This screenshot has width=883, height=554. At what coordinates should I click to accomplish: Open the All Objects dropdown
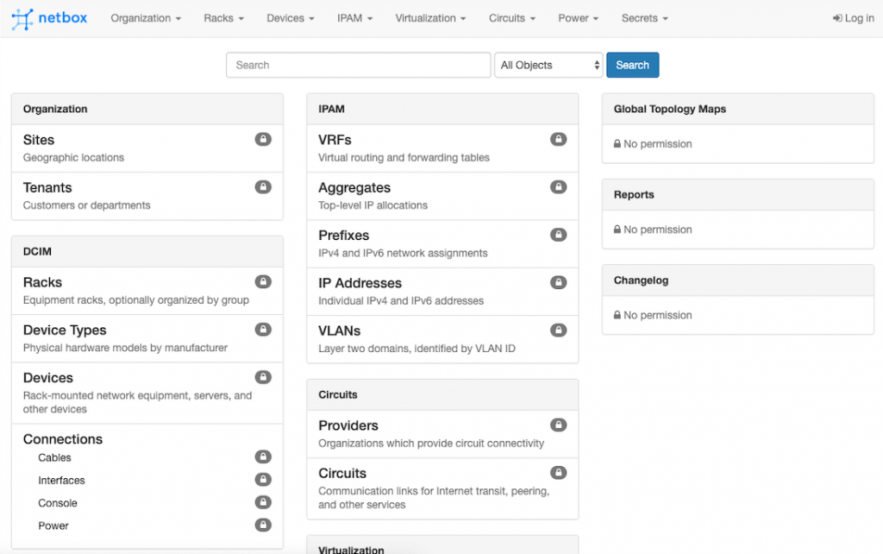[548, 66]
